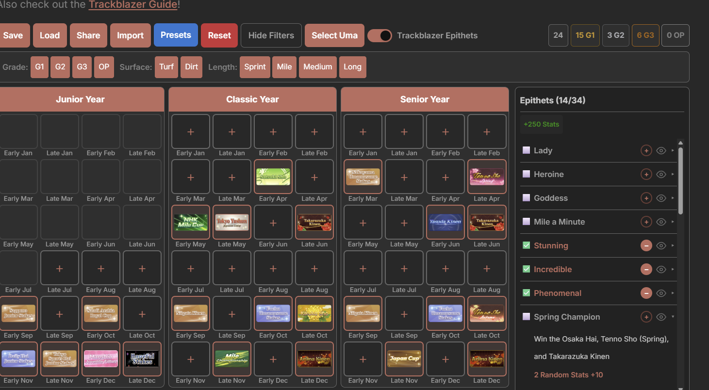The image size is (709, 390).
Task: Open the Japan Cup race slot
Action: point(404,359)
